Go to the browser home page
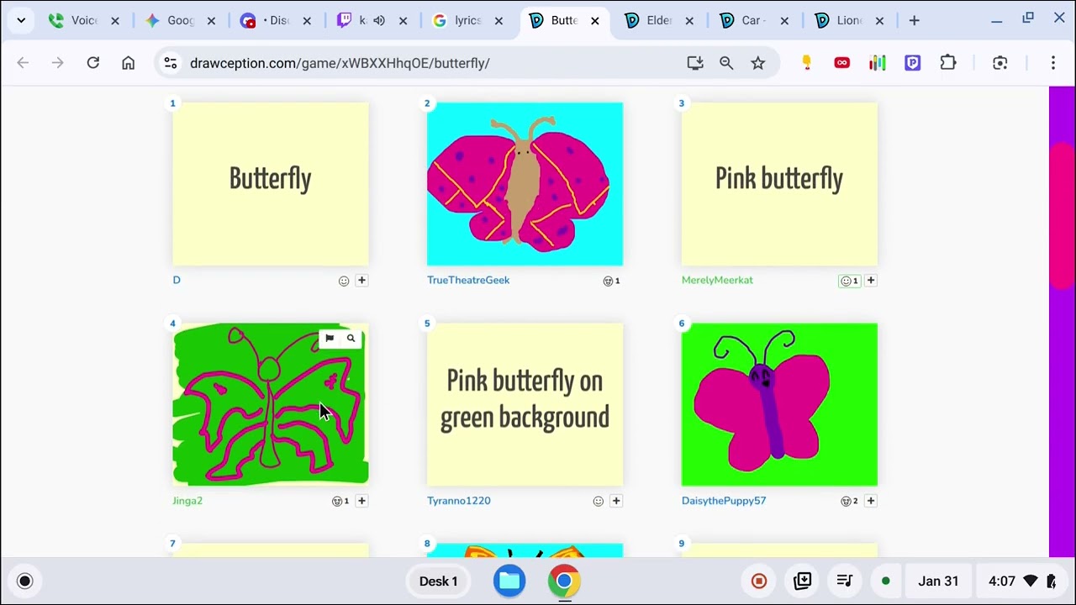1076x605 pixels. (128, 63)
